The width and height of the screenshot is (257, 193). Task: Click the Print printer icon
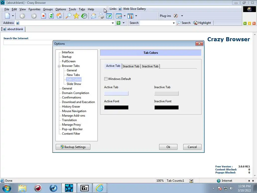101,16
